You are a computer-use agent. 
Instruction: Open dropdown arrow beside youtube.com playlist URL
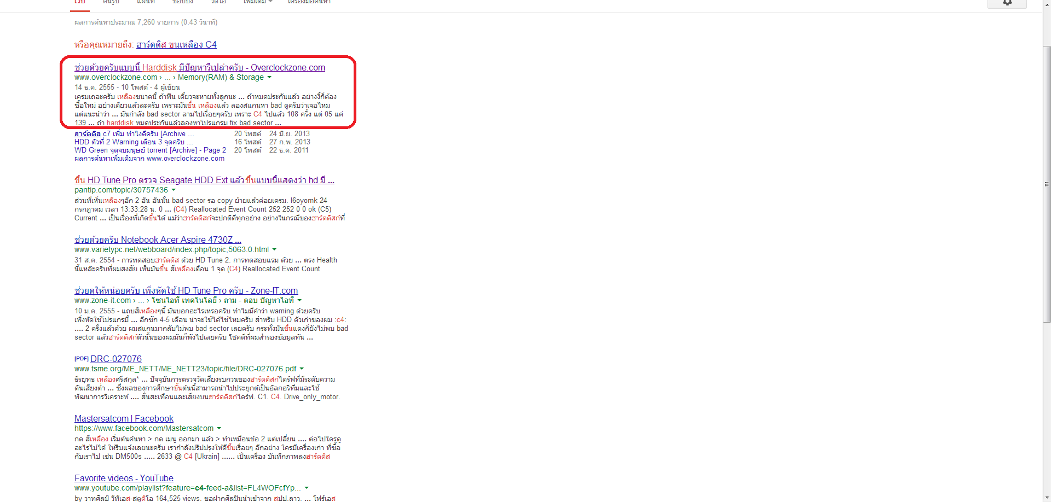[x=307, y=488]
